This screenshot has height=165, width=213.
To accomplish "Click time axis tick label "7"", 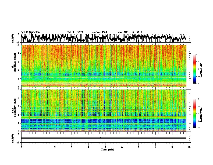I will point(139,147).
